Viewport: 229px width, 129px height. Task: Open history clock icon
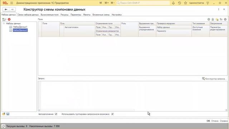coord(180,3)
